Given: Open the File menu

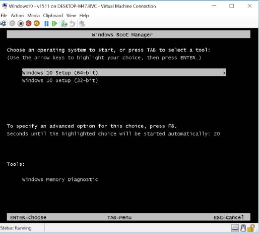Looking at the screenshot, I should pos(4,16).
